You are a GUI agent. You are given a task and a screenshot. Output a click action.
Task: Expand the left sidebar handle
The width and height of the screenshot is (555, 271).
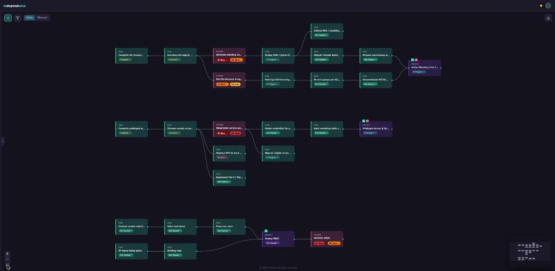[2, 141]
